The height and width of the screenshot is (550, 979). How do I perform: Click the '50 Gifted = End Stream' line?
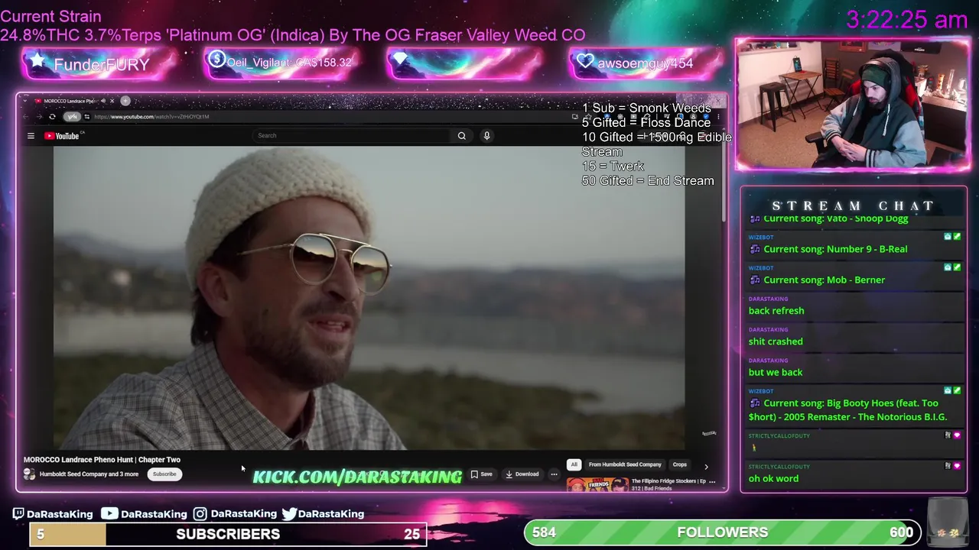coord(648,181)
